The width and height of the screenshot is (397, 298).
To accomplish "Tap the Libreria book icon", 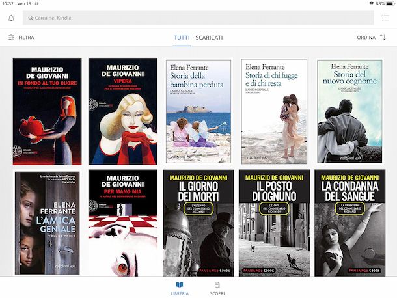I will (x=180, y=285).
